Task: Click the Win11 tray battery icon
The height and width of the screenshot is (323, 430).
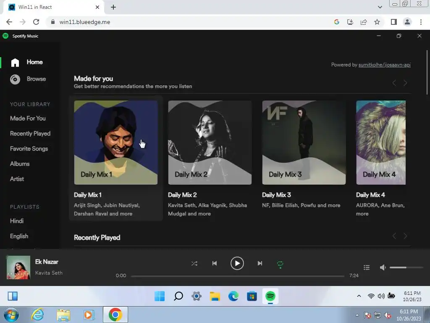Action: tap(391, 296)
